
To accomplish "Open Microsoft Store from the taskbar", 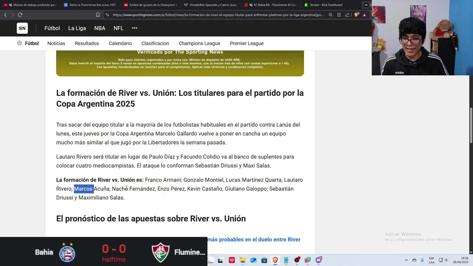I will point(264,260).
